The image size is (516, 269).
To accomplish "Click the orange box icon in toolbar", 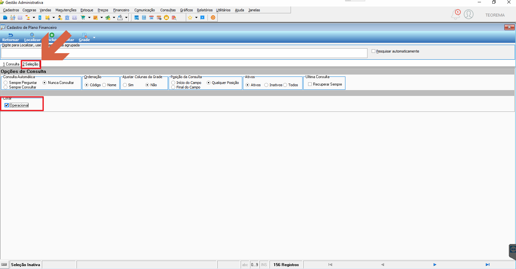I will [x=95, y=18].
